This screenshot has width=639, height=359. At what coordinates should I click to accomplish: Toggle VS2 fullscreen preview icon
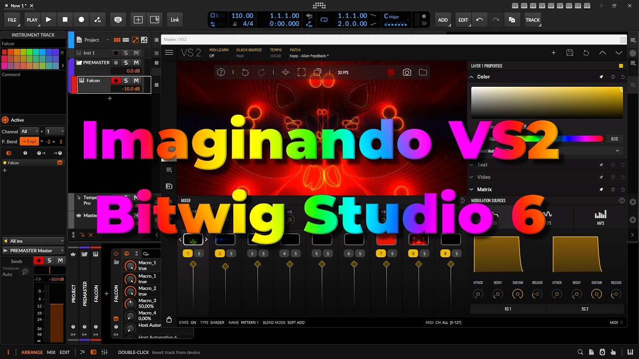click(x=302, y=72)
